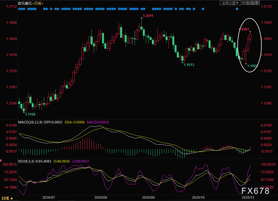Select the 2020/08 date on the time axis
The height and width of the screenshot is (201, 278).
tap(101, 197)
